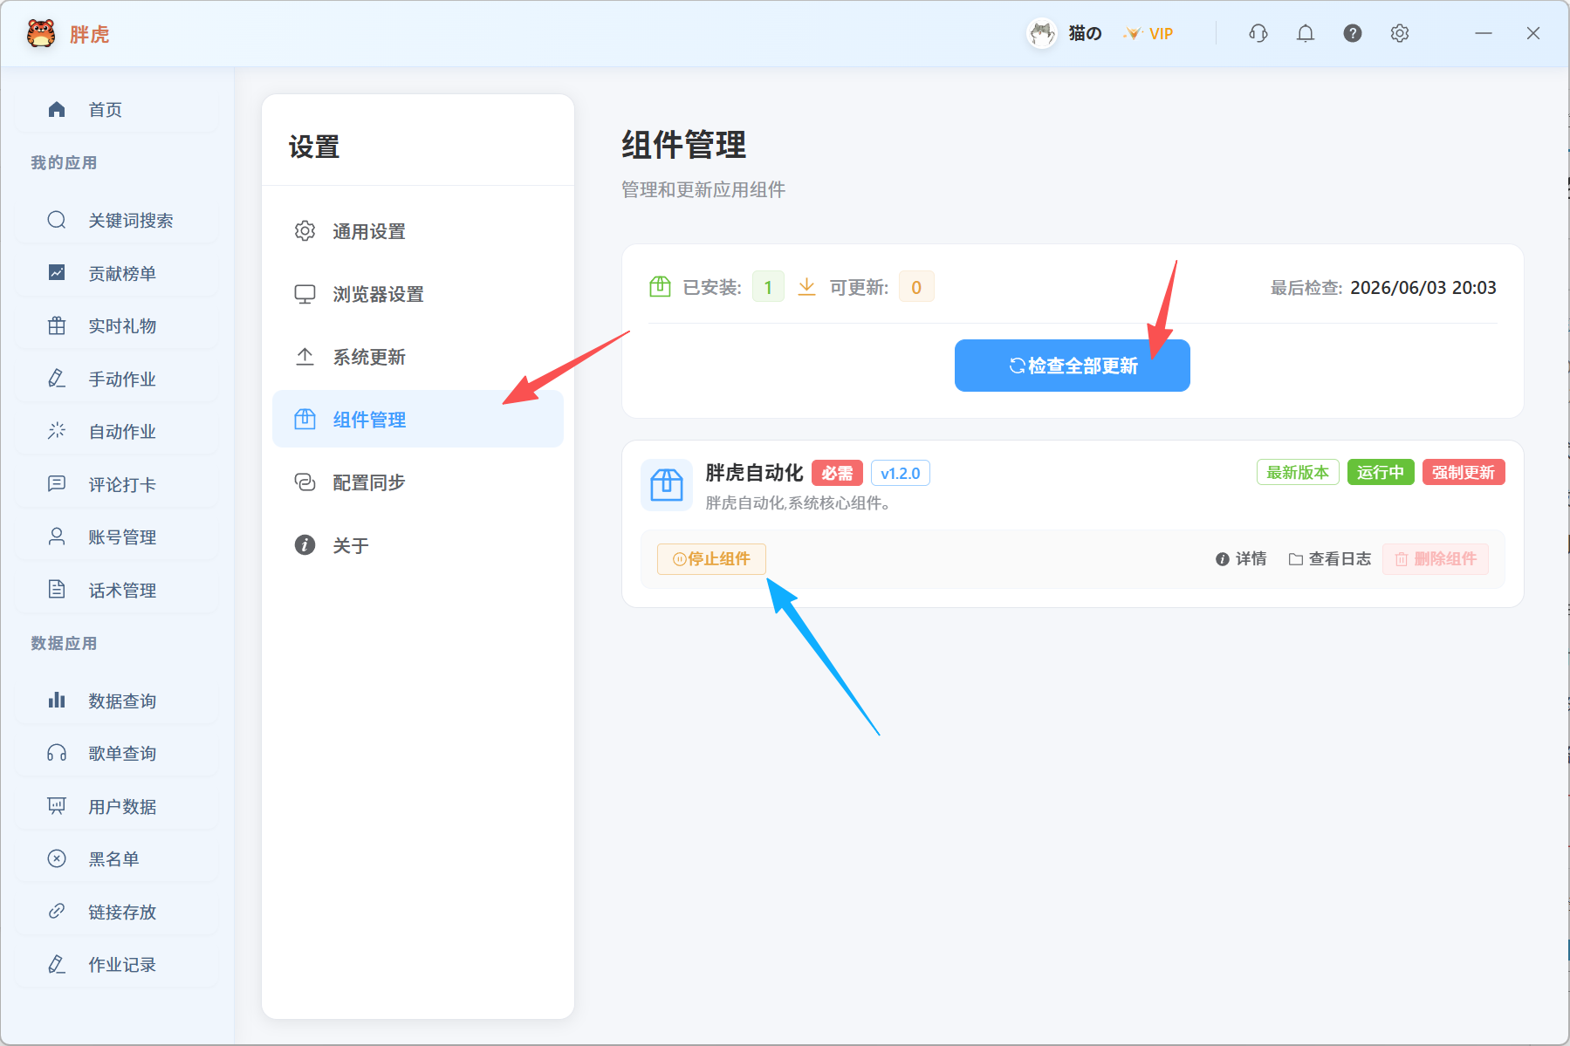Open 实时礼物 in sidebar
The width and height of the screenshot is (1570, 1046).
(117, 325)
